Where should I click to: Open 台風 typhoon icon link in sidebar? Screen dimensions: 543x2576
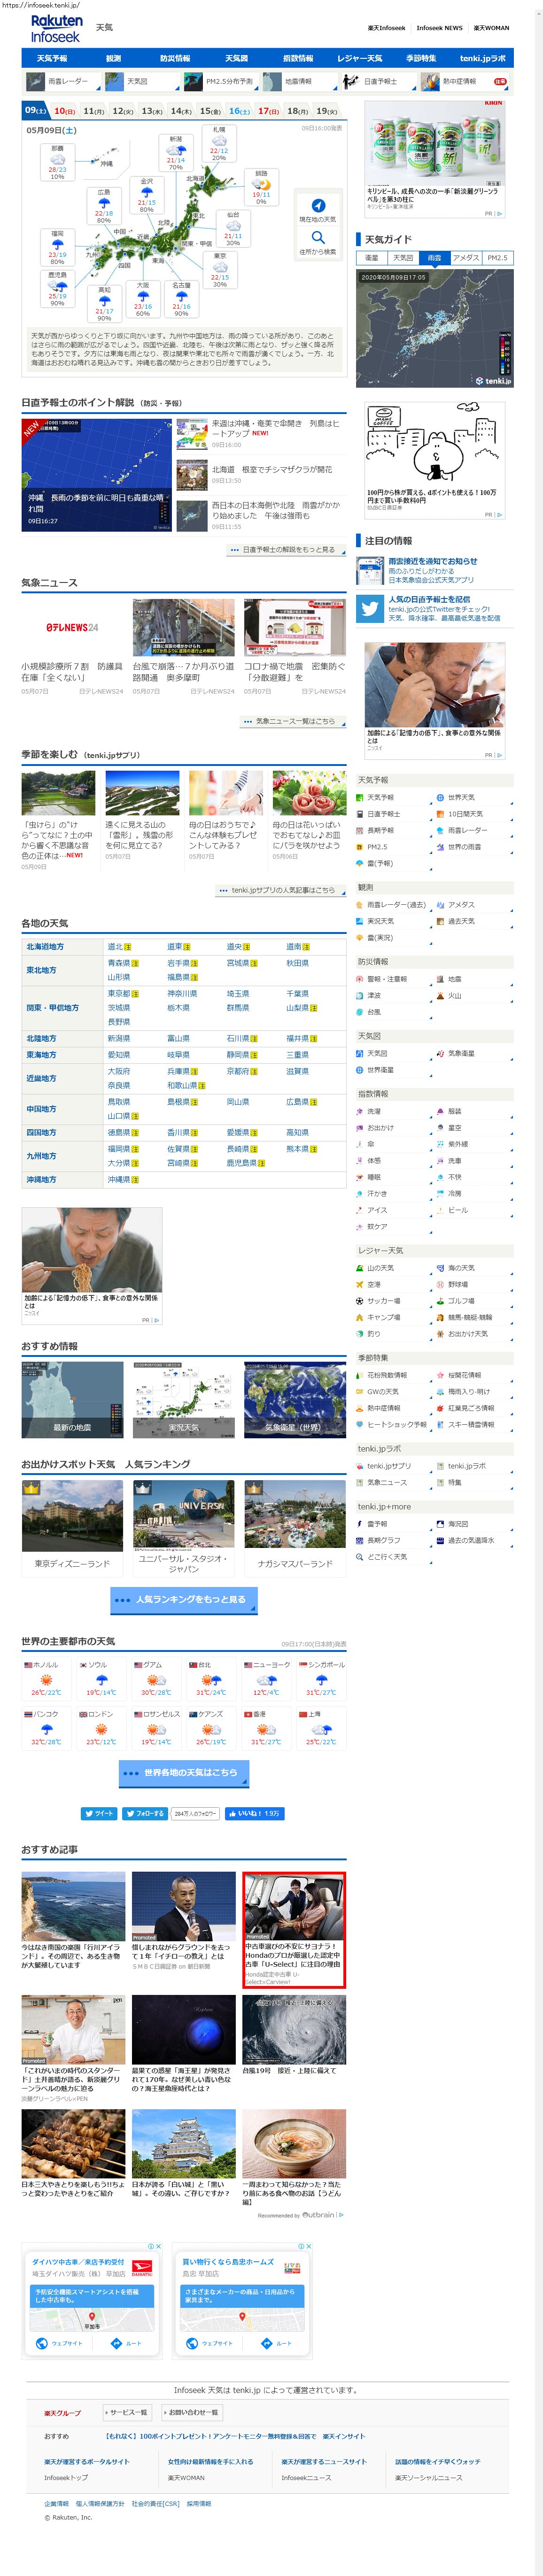tap(360, 1012)
